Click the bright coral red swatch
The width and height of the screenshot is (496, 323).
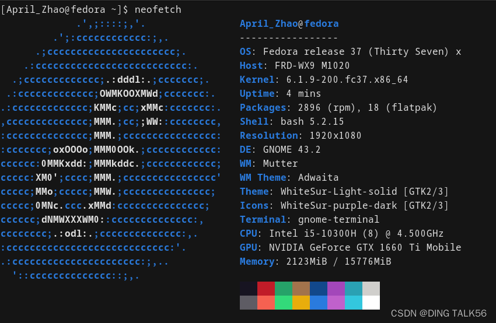[x=266, y=303]
